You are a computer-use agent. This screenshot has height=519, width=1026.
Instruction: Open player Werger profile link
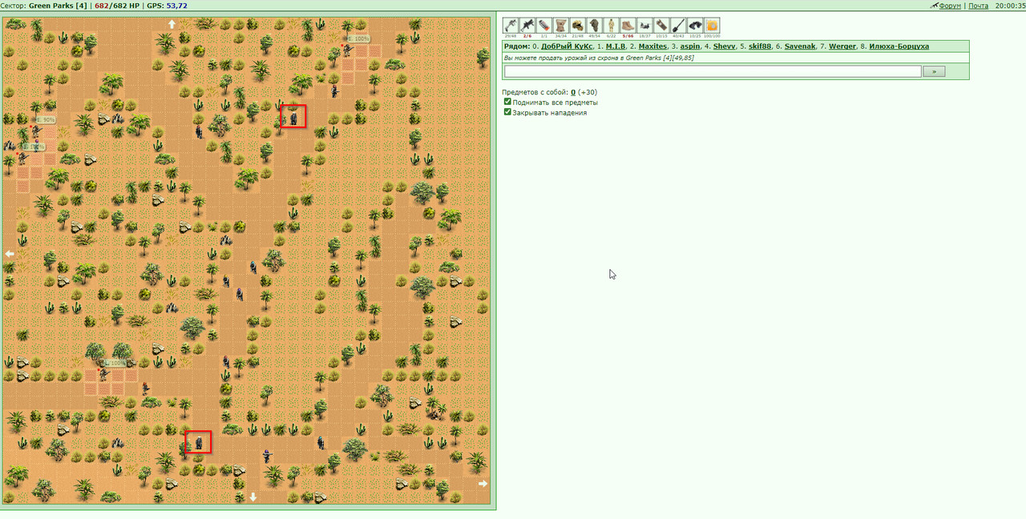click(x=842, y=46)
